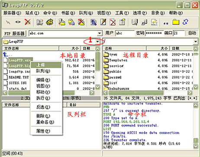Click the lightning connect icon in toolbar

pyautogui.click(x=8, y=22)
